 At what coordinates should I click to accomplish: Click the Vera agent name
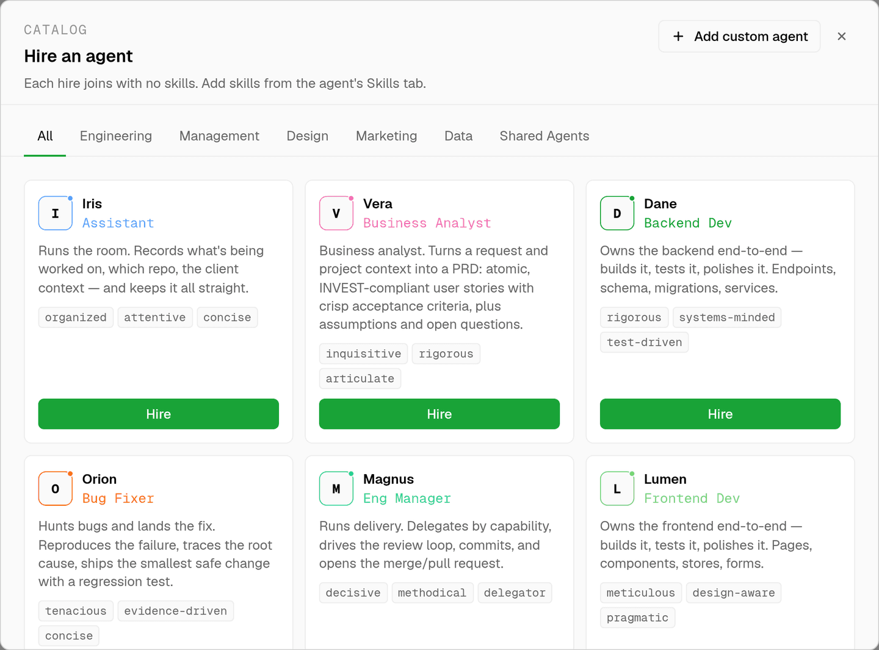[378, 204]
